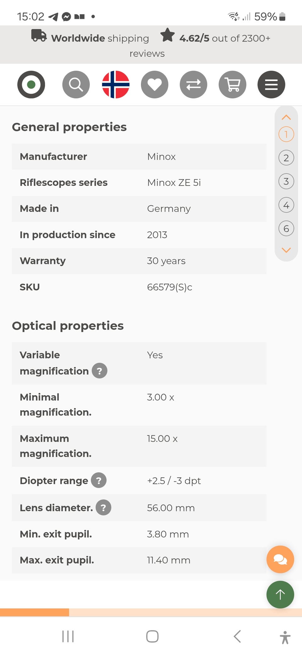The height and width of the screenshot is (654, 302).
Task: Tap the Norway flag language selector
Action: 115,85
